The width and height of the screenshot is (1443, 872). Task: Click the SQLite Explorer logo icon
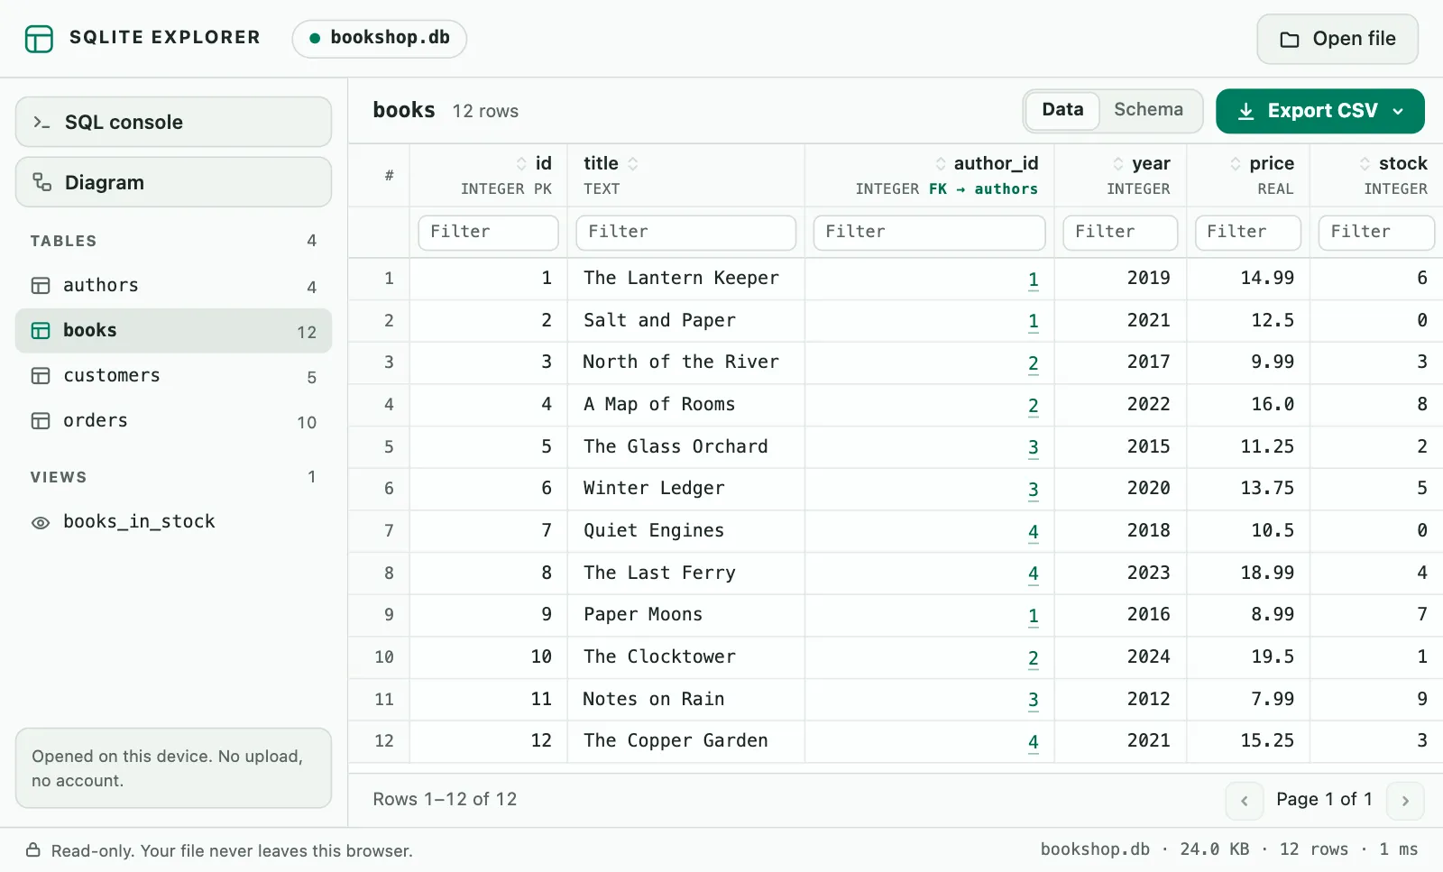tap(39, 39)
